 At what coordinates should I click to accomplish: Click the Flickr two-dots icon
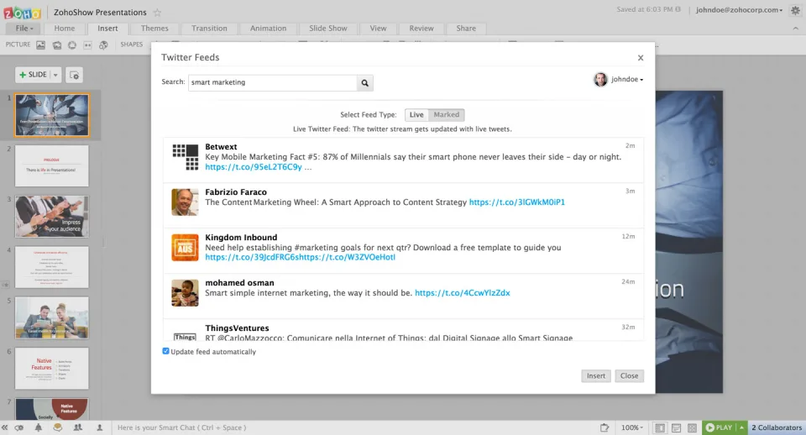(88, 45)
